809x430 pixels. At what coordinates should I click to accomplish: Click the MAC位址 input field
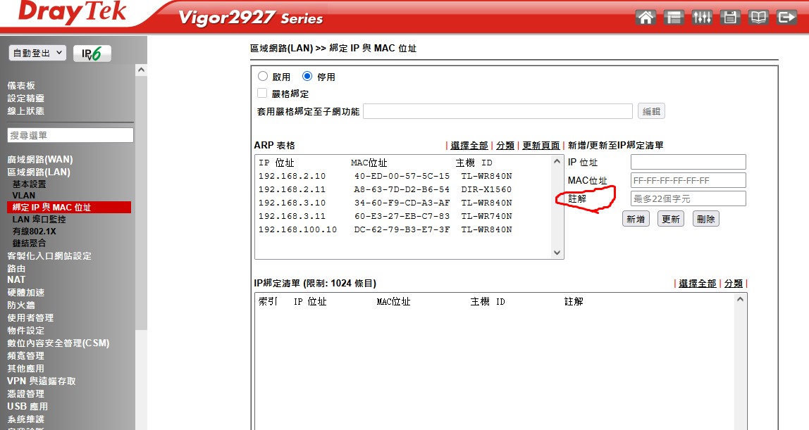pos(688,181)
